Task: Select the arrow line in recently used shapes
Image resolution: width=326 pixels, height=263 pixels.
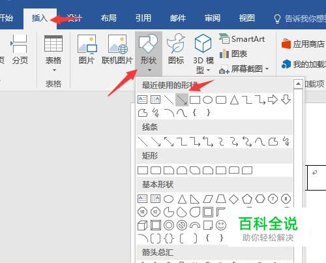Action: click(182, 100)
